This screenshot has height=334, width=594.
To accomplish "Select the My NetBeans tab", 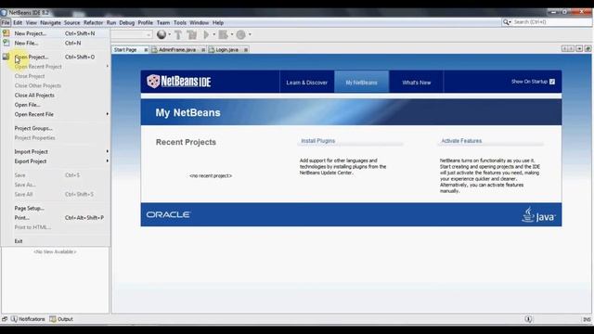I will (361, 83).
